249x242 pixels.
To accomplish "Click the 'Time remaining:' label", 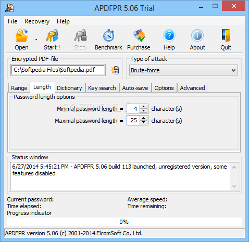I will (147, 206).
